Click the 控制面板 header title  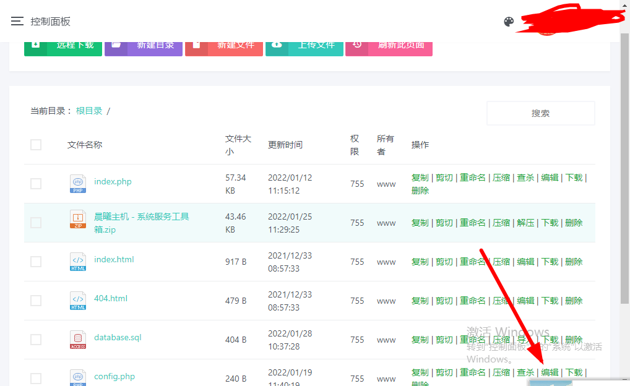click(x=51, y=21)
